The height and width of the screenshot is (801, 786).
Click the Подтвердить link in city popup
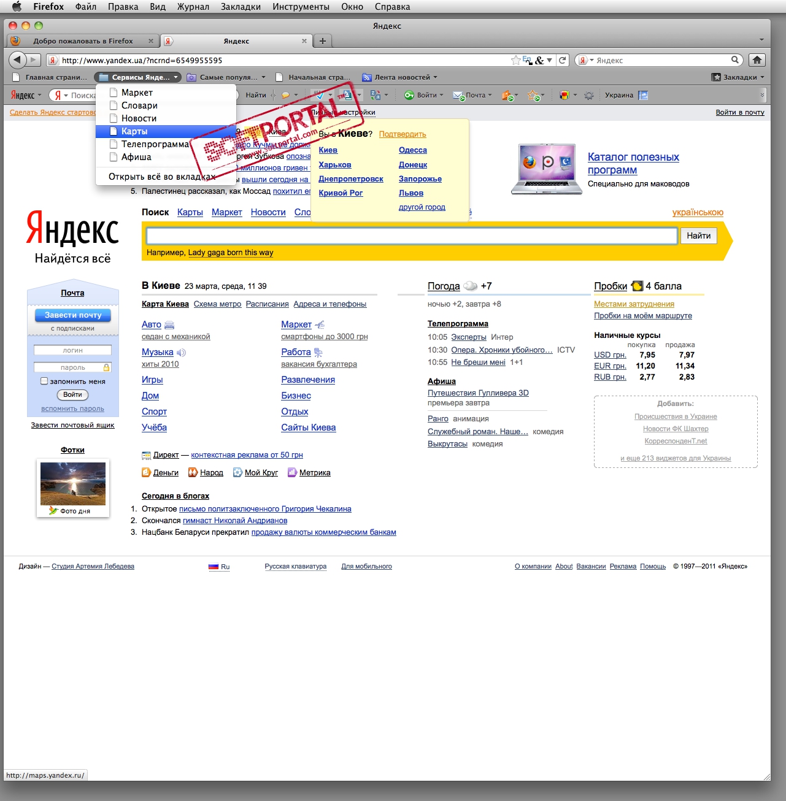pyautogui.click(x=403, y=134)
